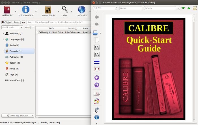Increase font size in E-book Viewer
This screenshot has width=198, height=125.
[97, 47]
